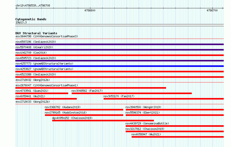Click the nsv1062709 (Coe2014) label
231x147 pixels.
coord(31,53)
